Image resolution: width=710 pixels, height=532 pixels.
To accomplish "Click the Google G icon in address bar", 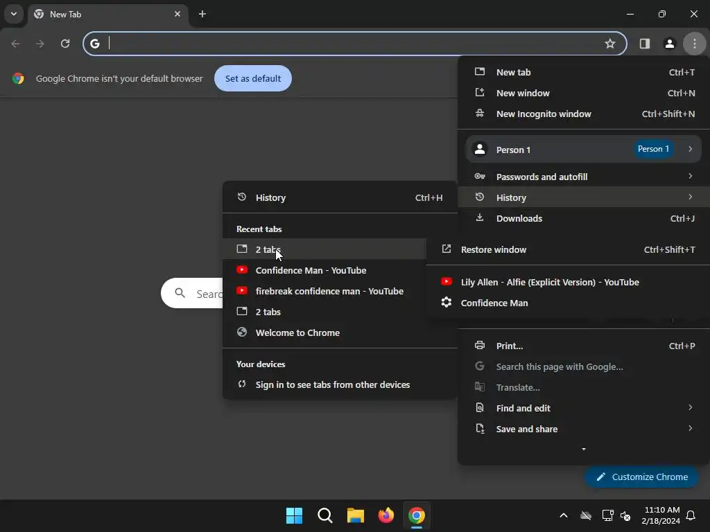I will 94,44.
